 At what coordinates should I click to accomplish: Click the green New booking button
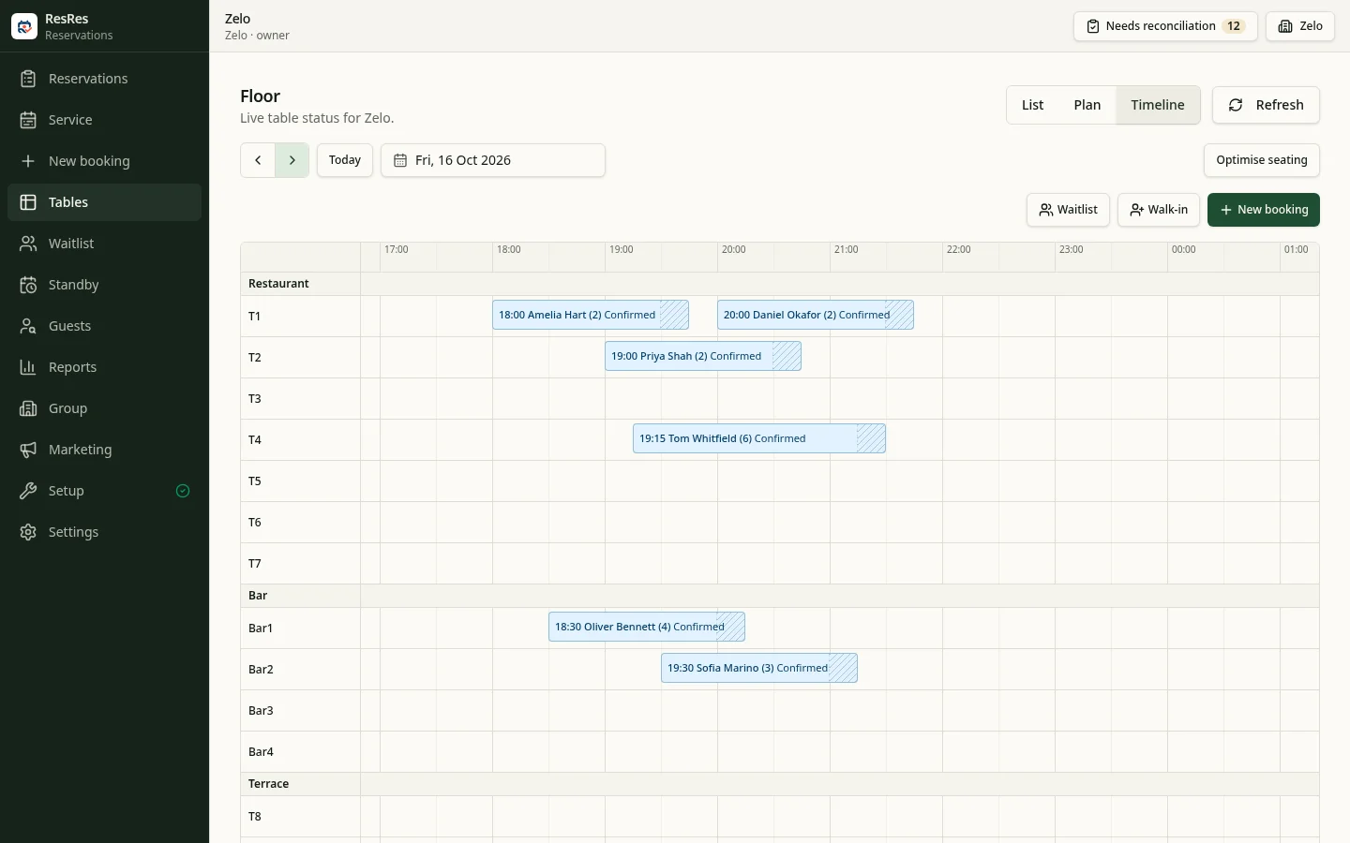(x=1264, y=210)
